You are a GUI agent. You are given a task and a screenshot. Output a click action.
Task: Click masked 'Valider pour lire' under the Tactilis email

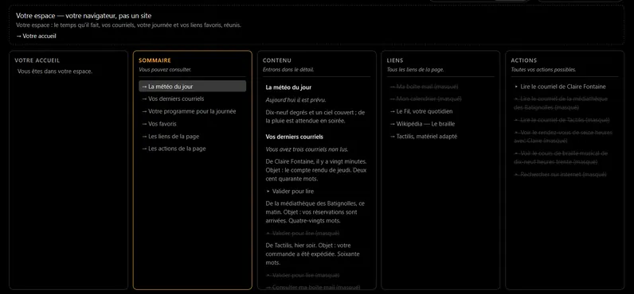[302, 275]
